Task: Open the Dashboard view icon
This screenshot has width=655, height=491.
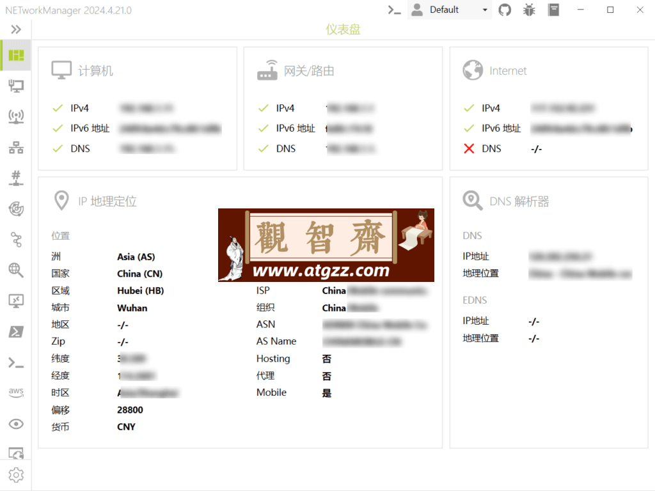Action: tap(16, 55)
